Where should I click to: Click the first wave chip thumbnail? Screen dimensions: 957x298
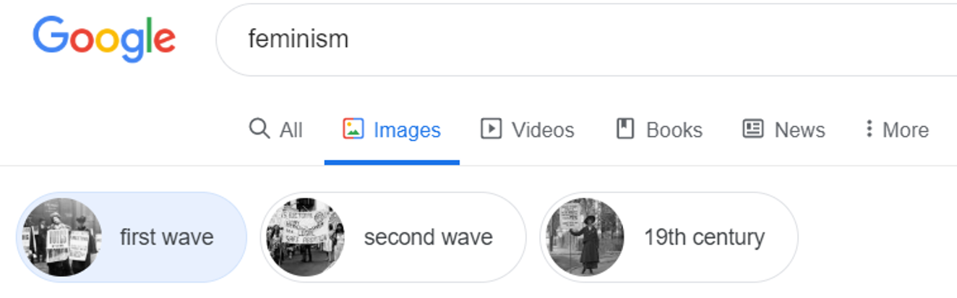pyautogui.click(x=61, y=237)
